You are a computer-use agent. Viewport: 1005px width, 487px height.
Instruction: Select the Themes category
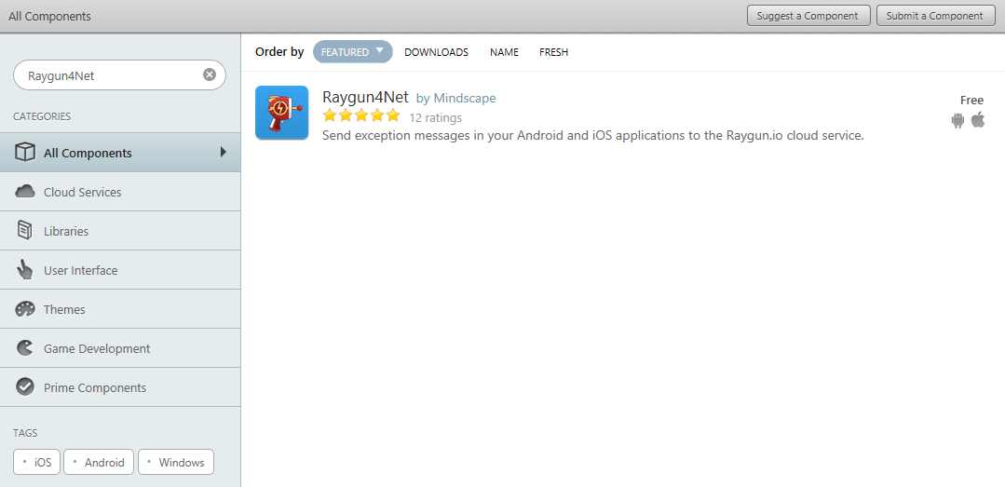tap(120, 309)
